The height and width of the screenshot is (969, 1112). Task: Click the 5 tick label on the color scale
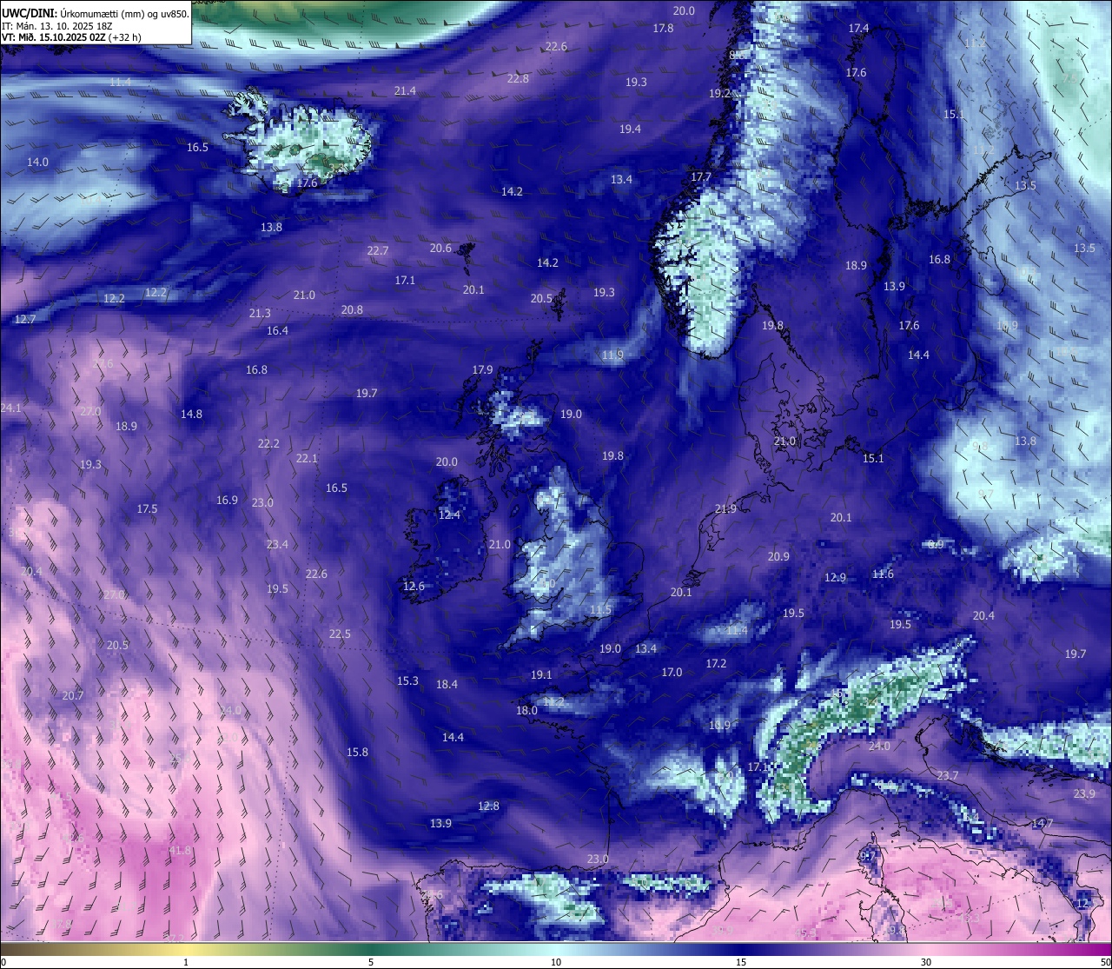click(x=371, y=962)
